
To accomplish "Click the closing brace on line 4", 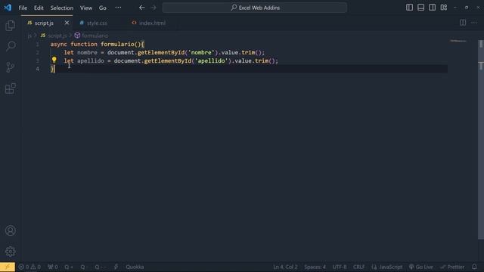I will 52,69.
